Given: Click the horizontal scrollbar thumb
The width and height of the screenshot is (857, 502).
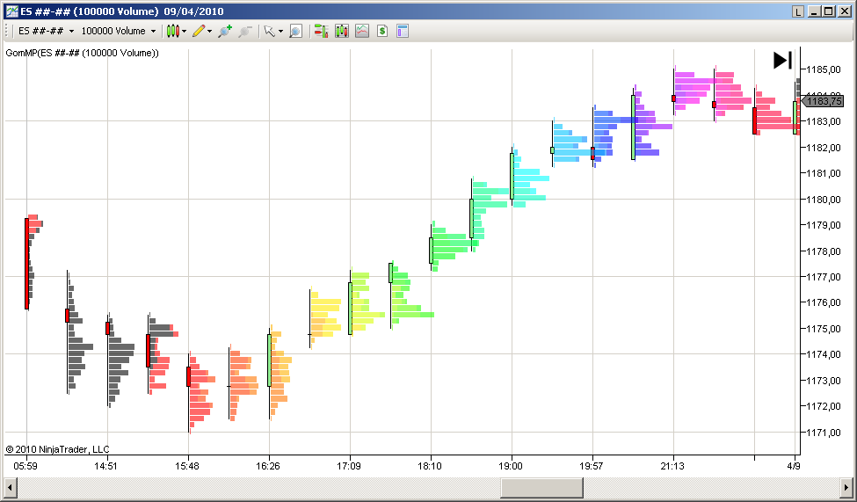Looking at the screenshot, I should [541, 487].
